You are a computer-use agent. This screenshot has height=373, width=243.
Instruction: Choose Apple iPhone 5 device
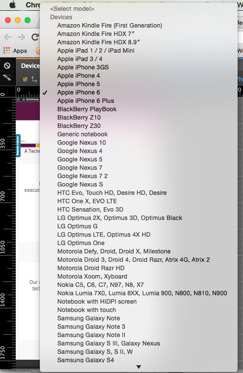pos(139,84)
